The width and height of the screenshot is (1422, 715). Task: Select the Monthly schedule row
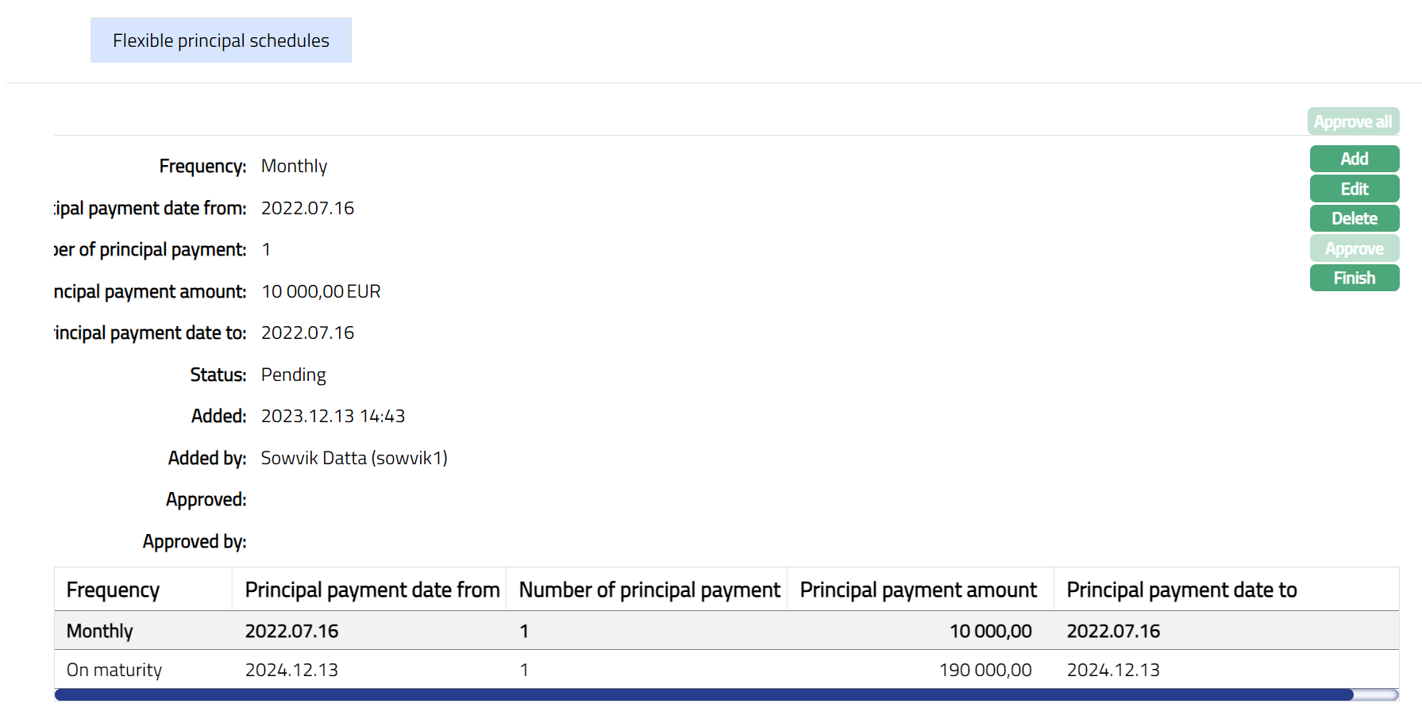pos(100,631)
